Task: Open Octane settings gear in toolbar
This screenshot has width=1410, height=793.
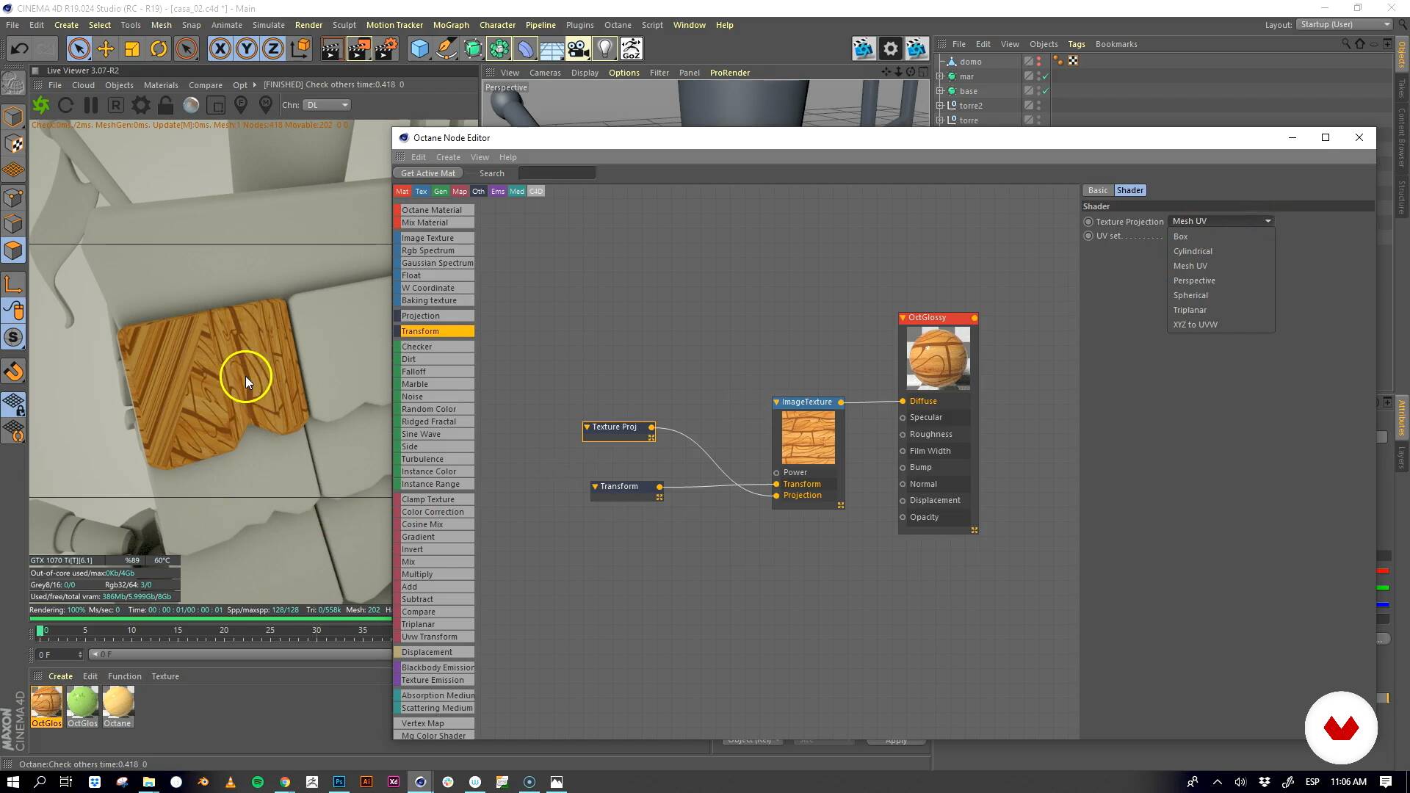Action: (x=890, y=49)
